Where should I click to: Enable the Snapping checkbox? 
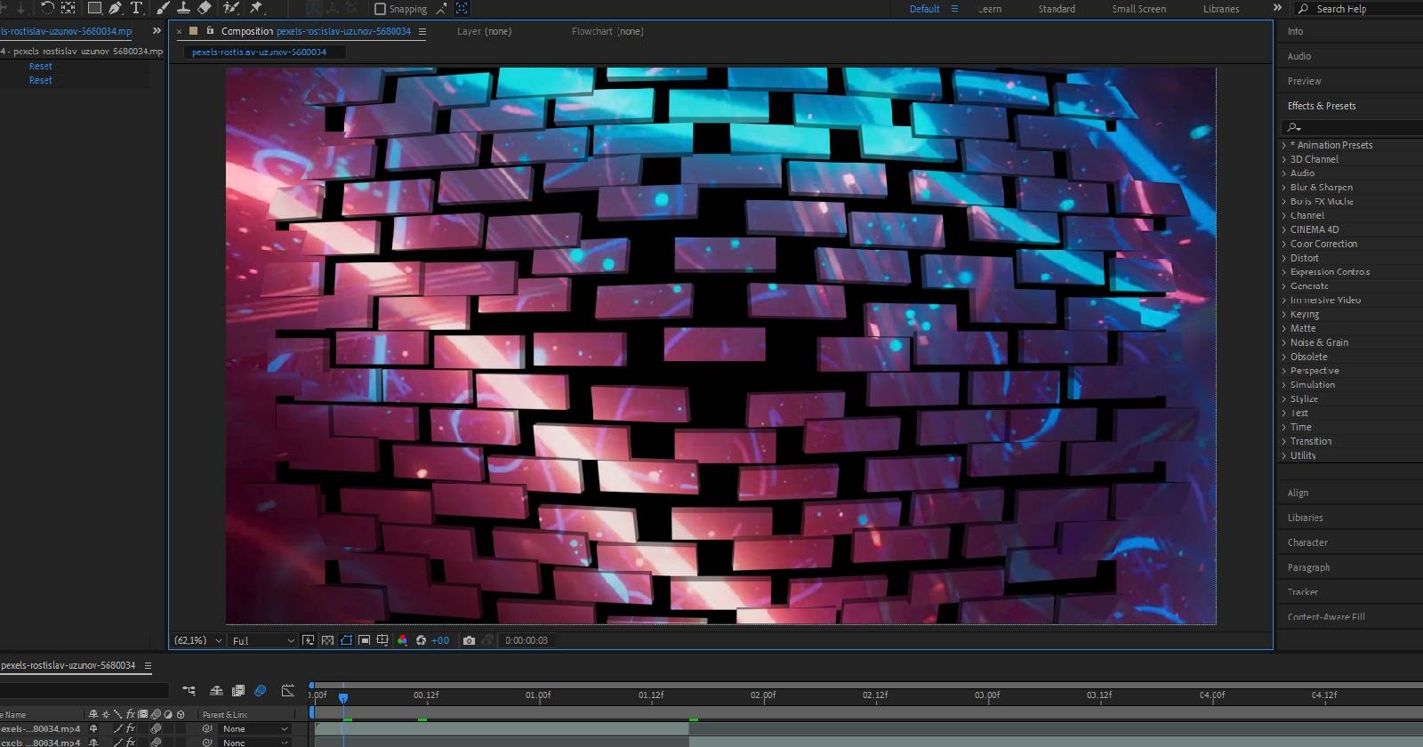click(x=381, y=9)
